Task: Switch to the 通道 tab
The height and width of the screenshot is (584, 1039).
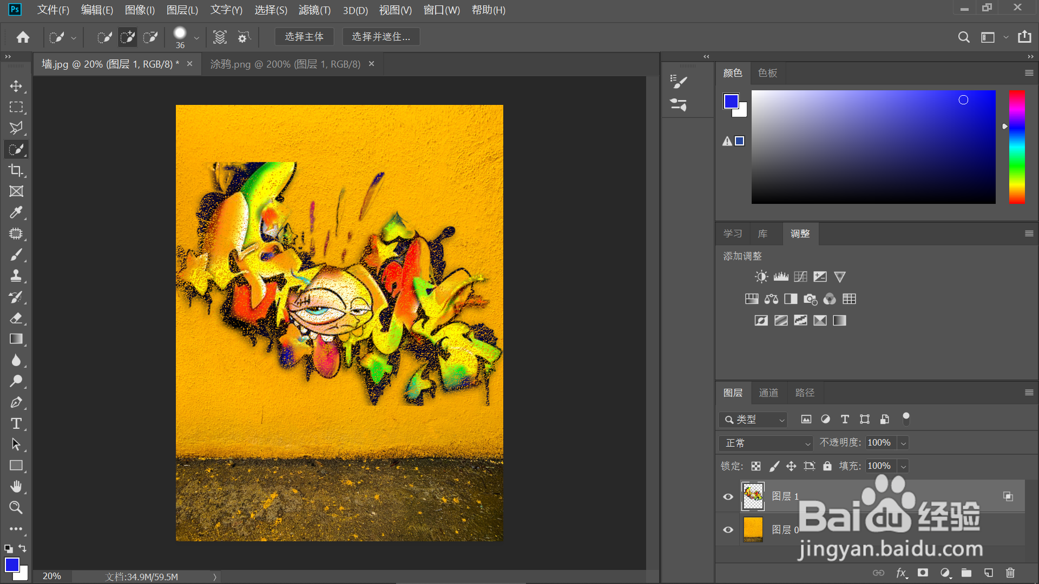Action: click(768, 393)
